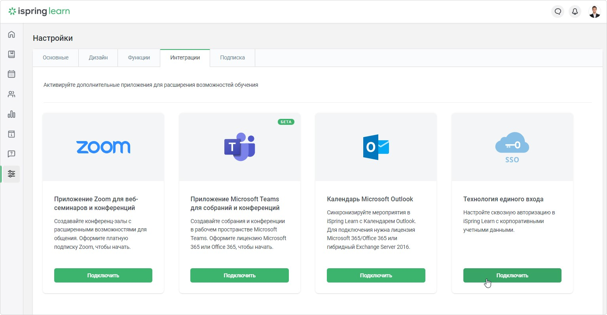Image resolution: width=607 pixels, height=315 pixels.
Task: Switch to the Дизайн tab
Action: click(98, 57)
